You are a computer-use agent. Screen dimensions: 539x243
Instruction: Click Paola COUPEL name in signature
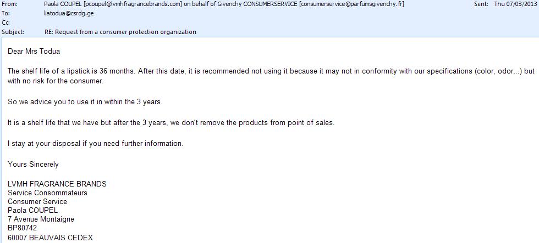[x=32, y=210]
